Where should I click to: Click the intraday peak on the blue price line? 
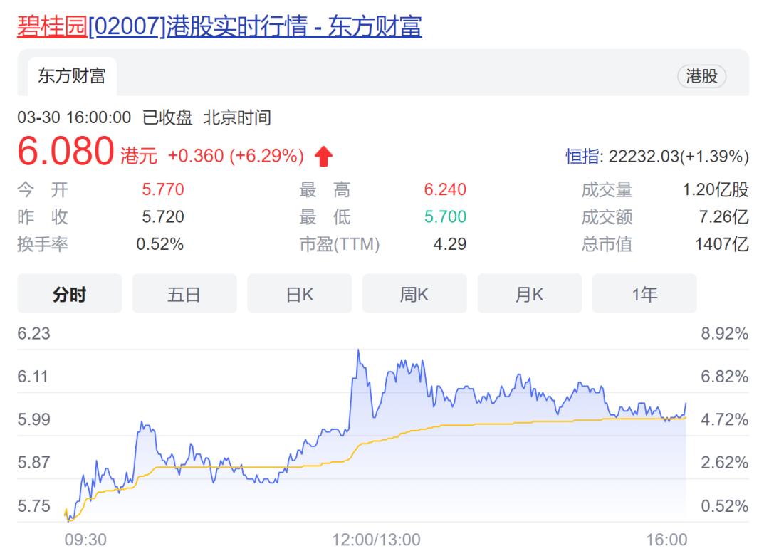coord(357,350)
